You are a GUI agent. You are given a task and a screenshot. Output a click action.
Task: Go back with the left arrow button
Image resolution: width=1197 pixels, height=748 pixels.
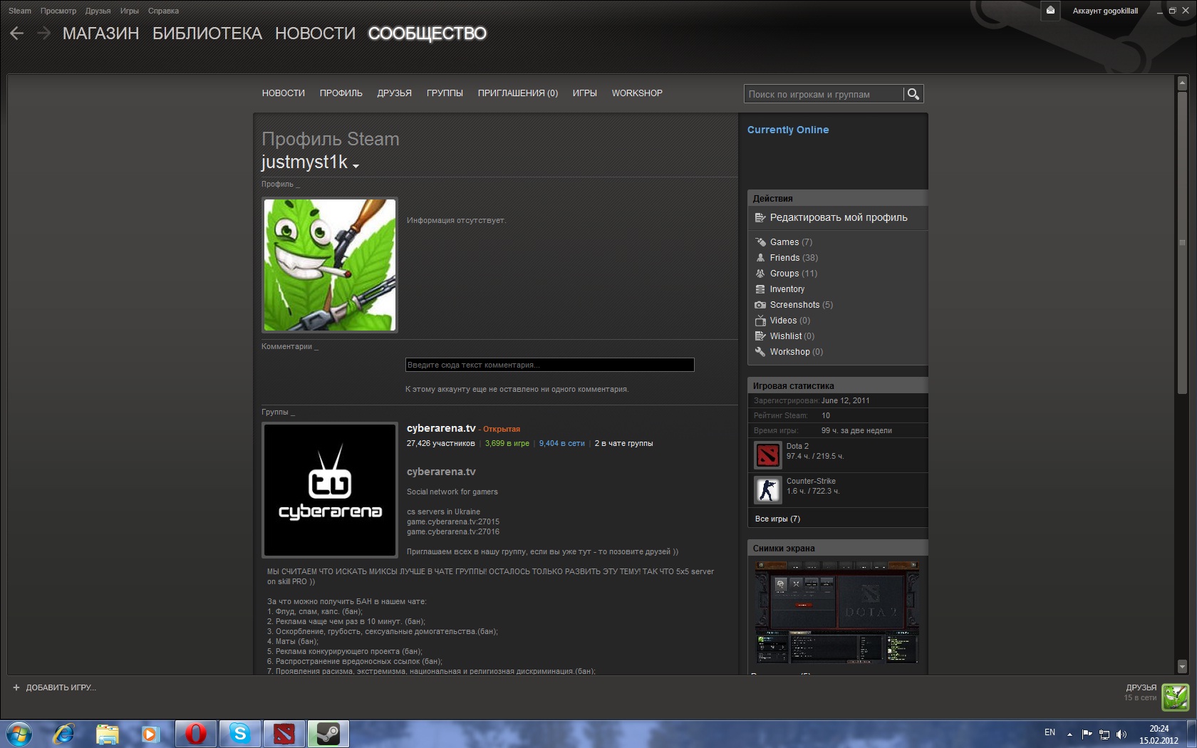(x=17, y=33)
